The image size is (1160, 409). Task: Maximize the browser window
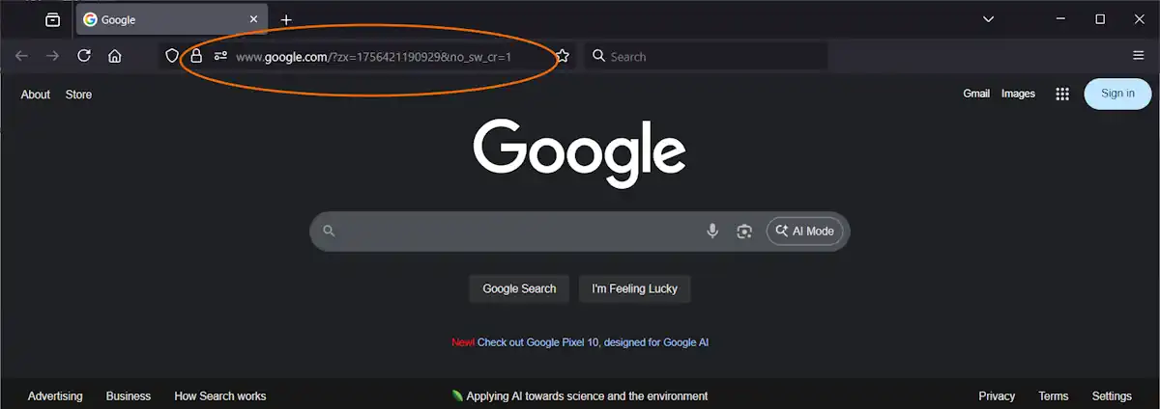(1100, 19)
